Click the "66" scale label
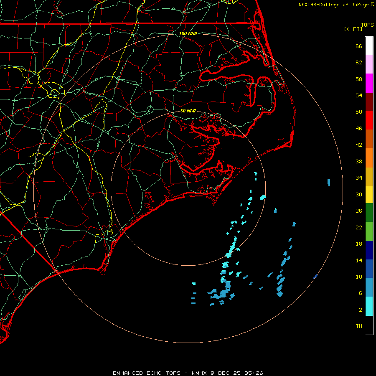 [x=359, y=46]
